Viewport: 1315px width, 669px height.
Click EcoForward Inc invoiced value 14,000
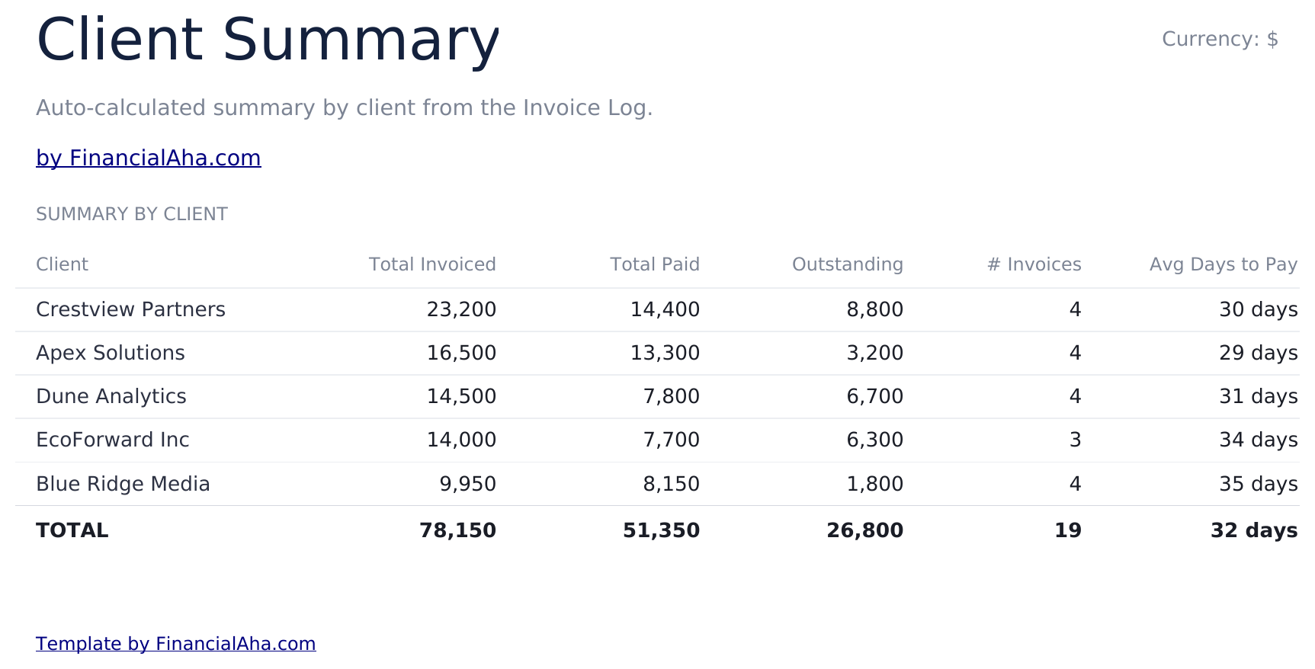461,440
